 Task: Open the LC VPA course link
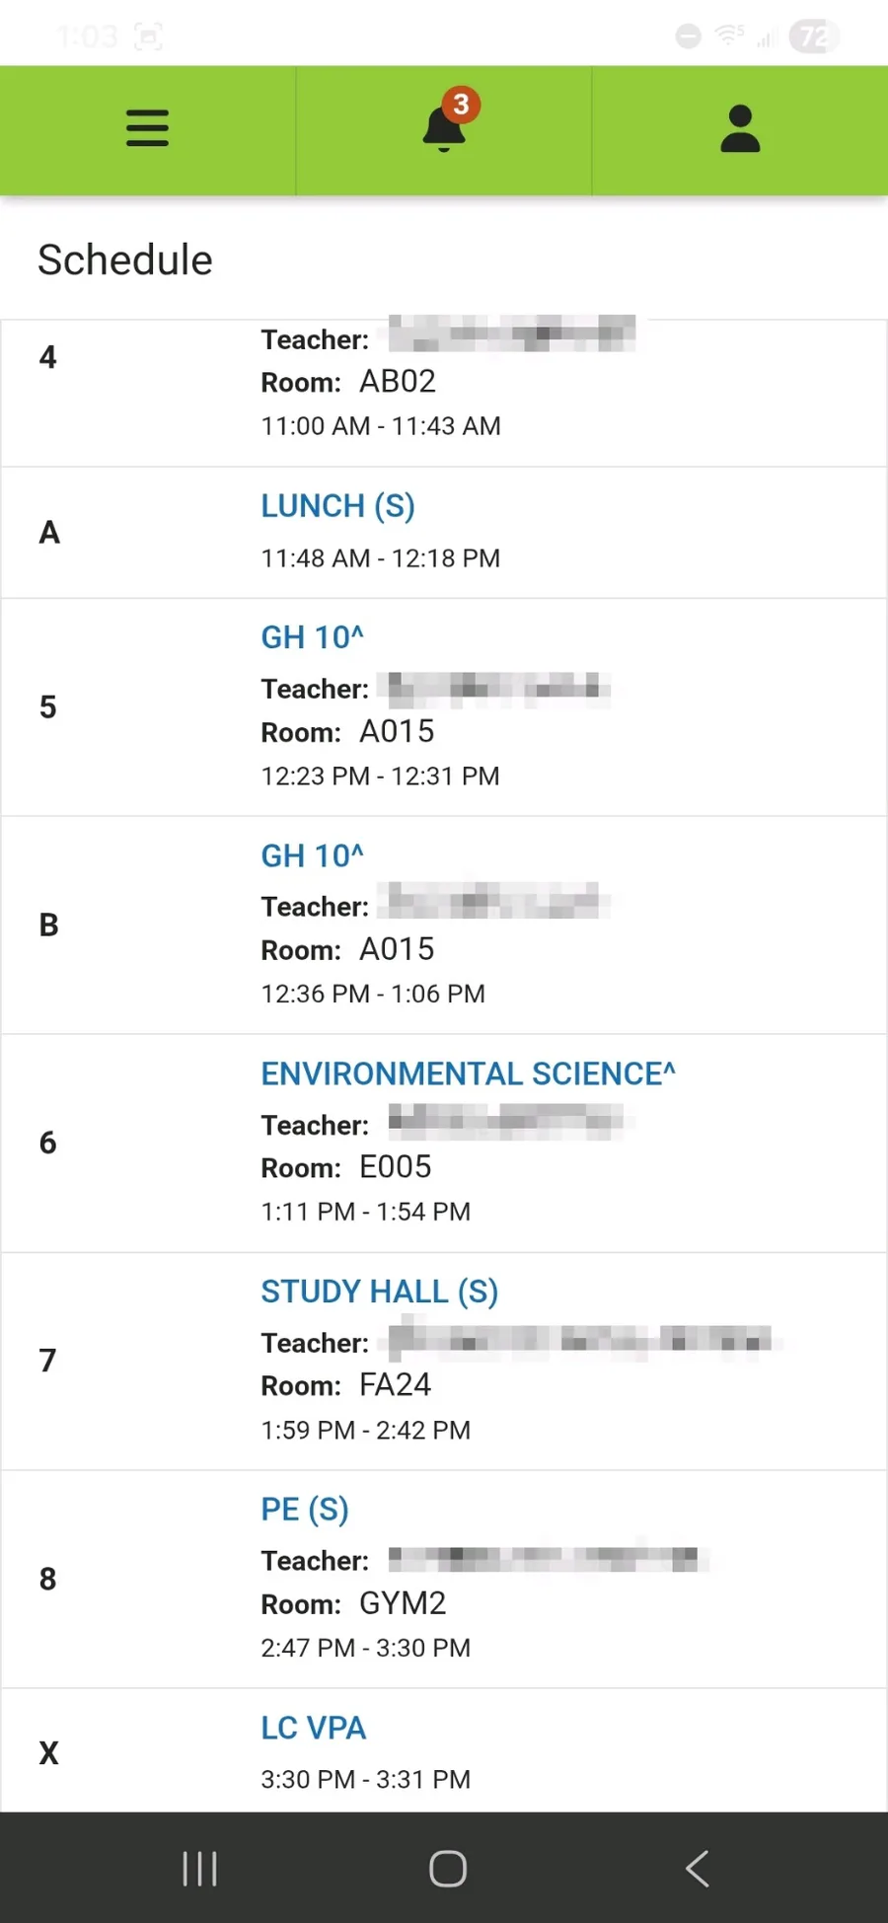[x=313, y=1728]
